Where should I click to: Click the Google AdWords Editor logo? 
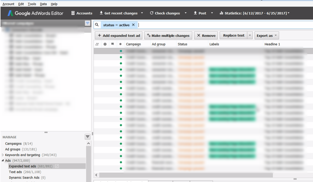click(x=36, y=13)
